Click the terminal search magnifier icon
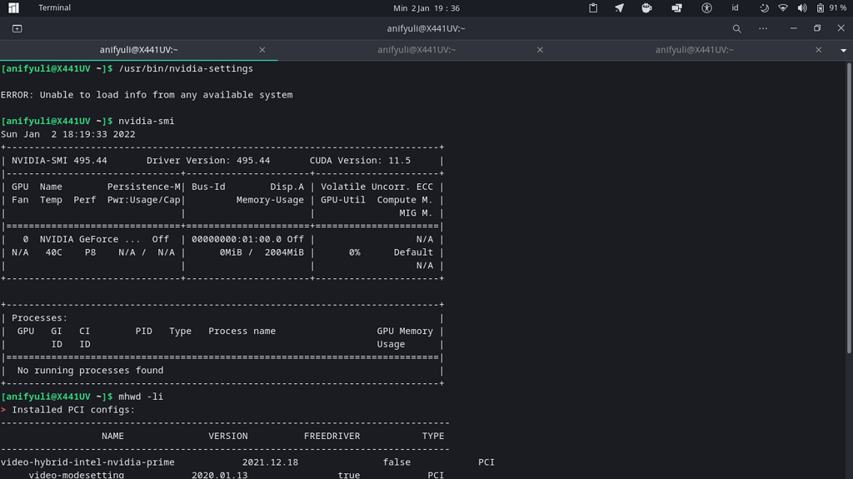Screen dimensions: 853x479 point(736,28)
